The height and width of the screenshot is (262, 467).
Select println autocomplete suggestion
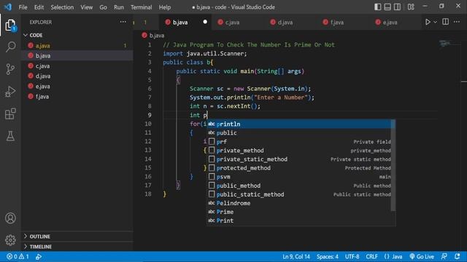(299, 124)
